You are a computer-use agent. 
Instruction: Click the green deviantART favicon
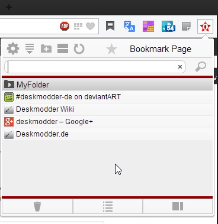point(9,97)
